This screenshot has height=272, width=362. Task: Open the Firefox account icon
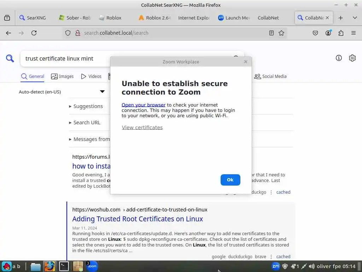coord(328,33)
